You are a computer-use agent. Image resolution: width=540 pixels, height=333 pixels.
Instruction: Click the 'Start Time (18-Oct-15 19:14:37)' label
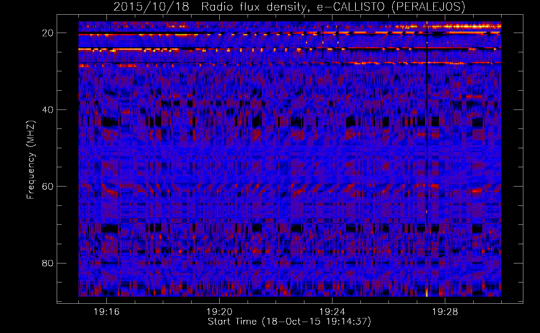coord(289,322)
